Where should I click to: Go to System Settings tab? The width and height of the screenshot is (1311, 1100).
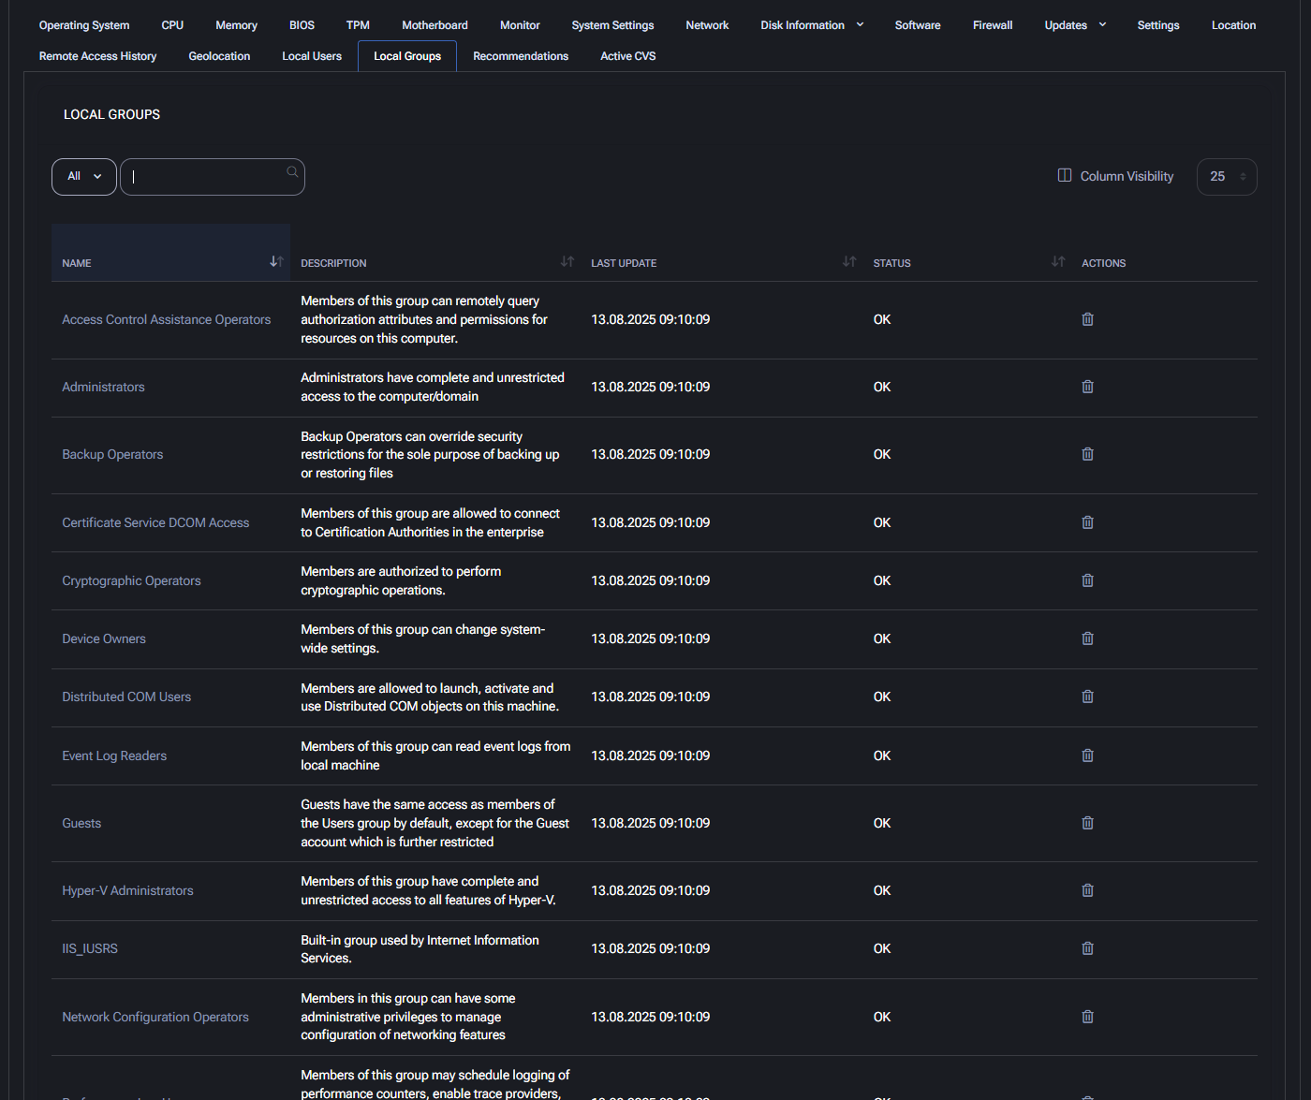[x=612, y=25]
